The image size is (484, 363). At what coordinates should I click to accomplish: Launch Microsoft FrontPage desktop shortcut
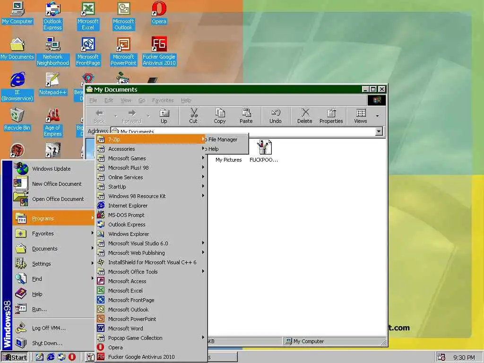(88, 52)
